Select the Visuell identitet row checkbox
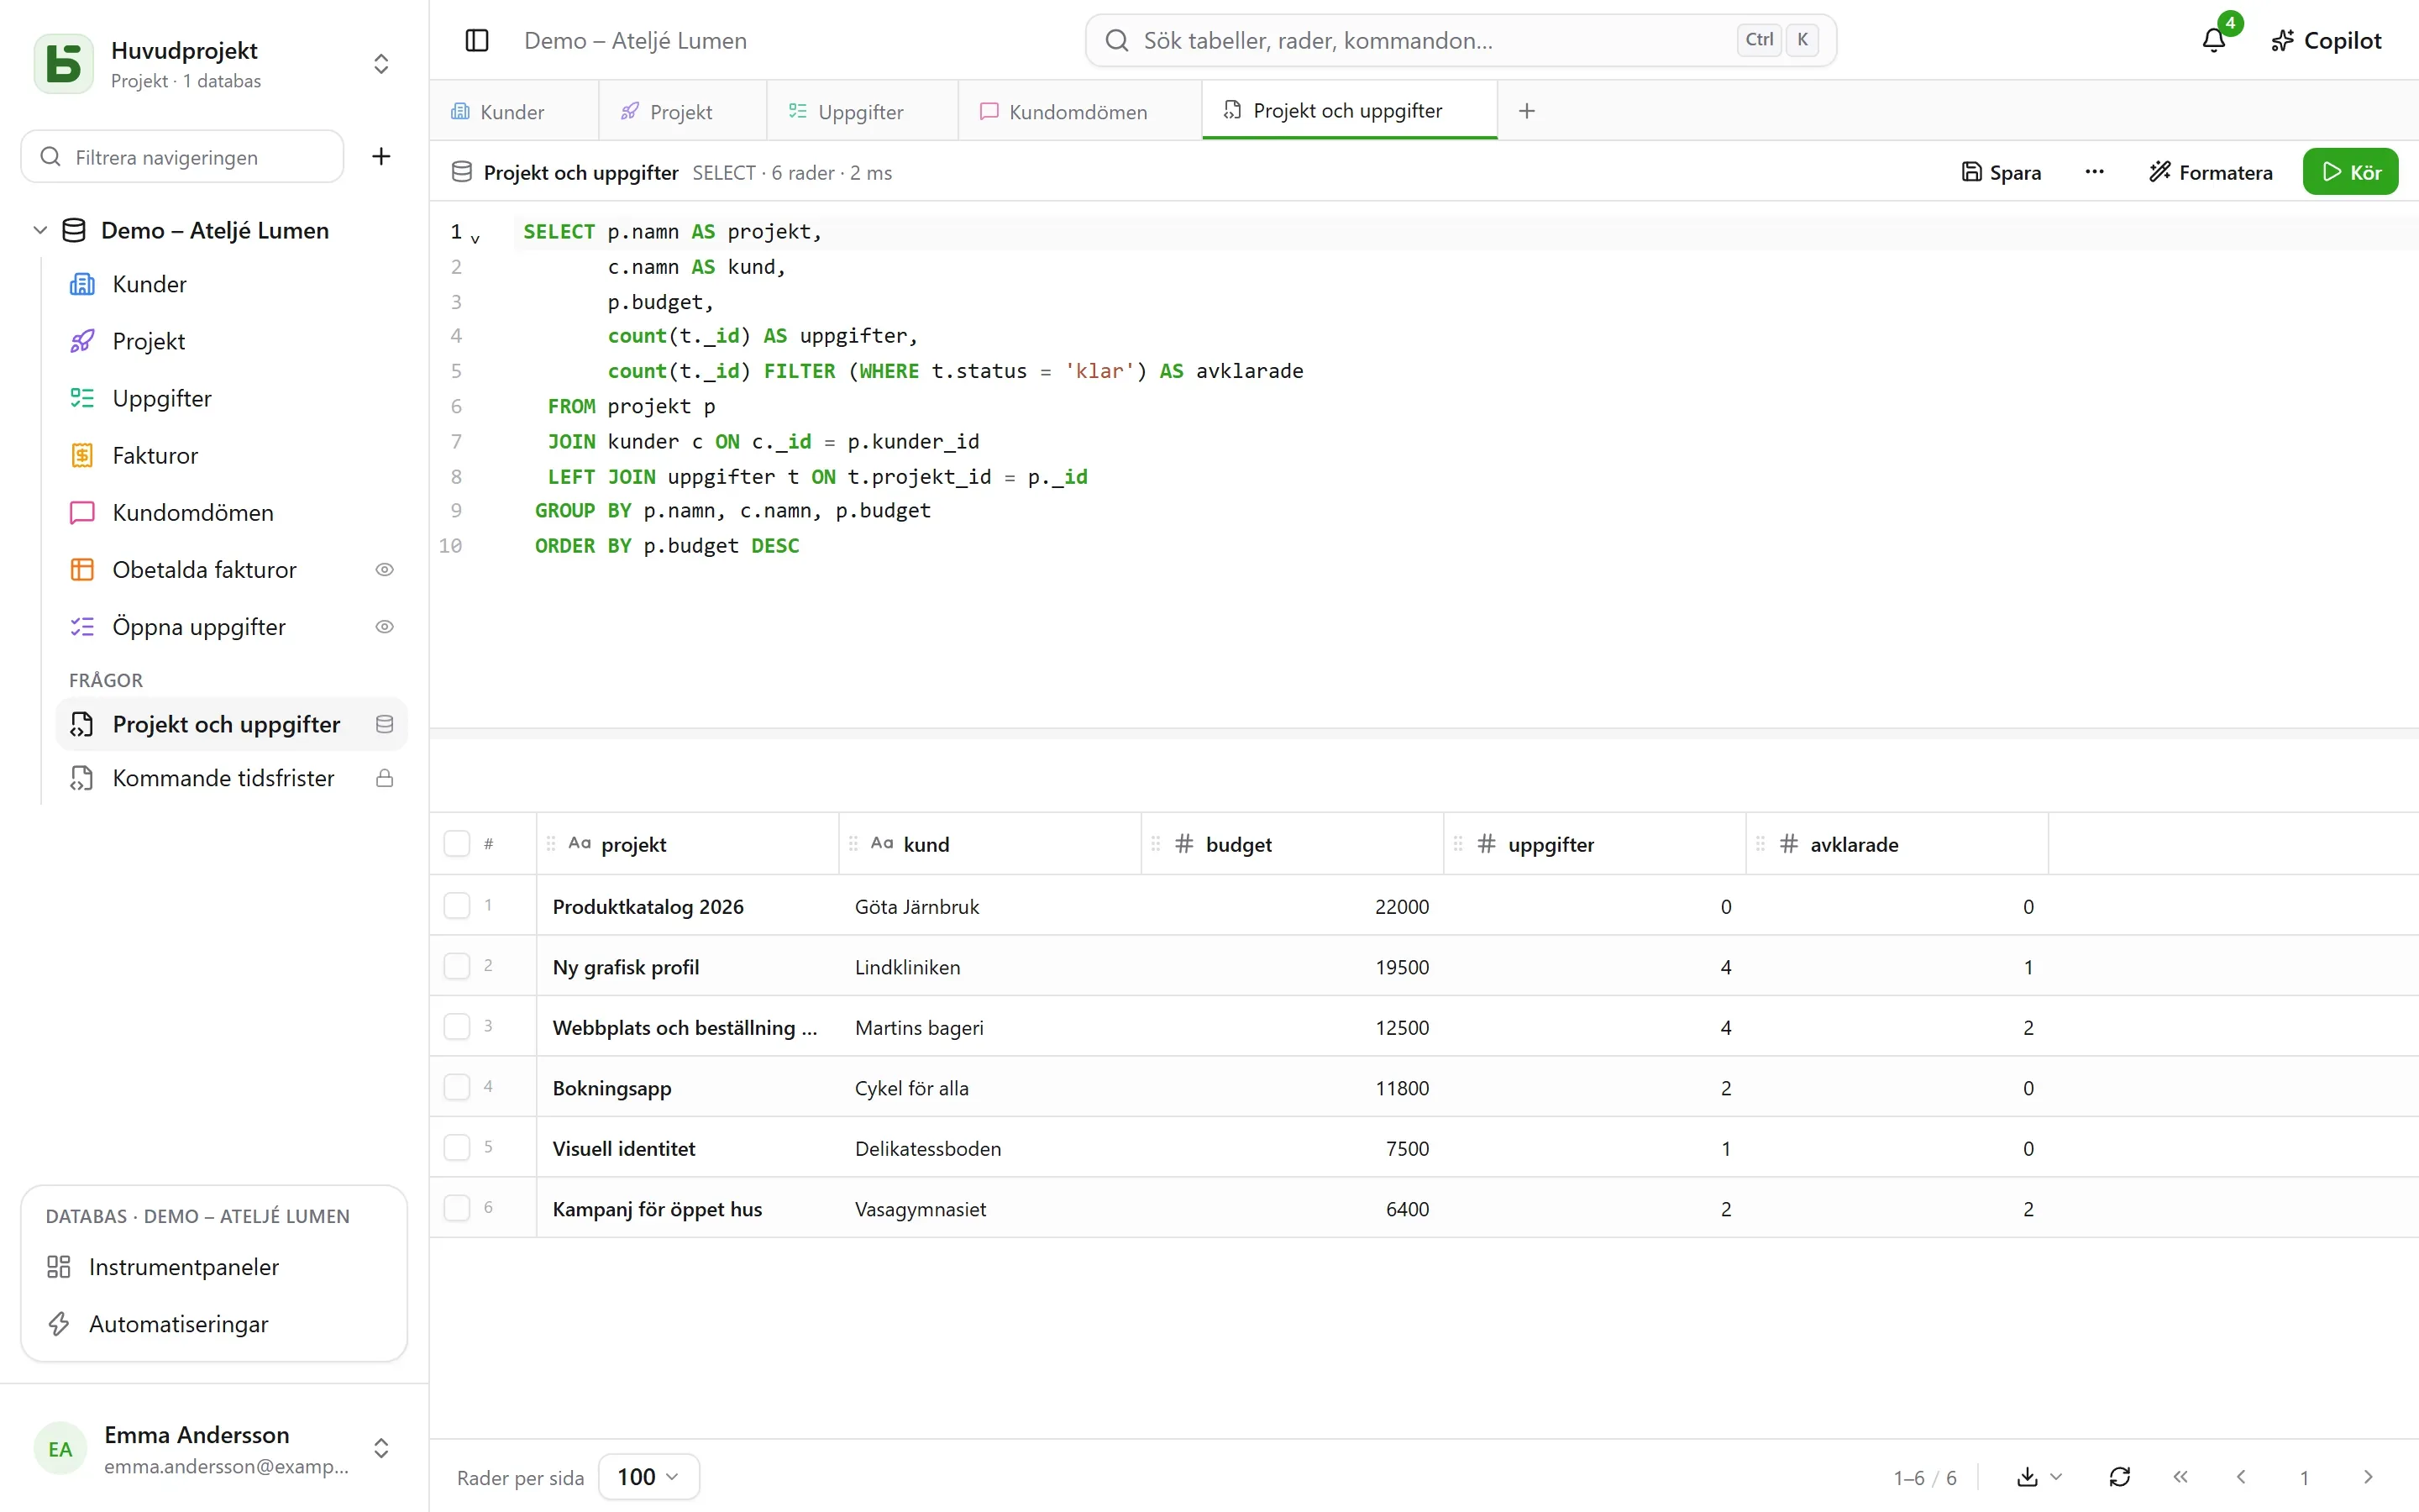 pyautogui.click(x=457, y=1148)
